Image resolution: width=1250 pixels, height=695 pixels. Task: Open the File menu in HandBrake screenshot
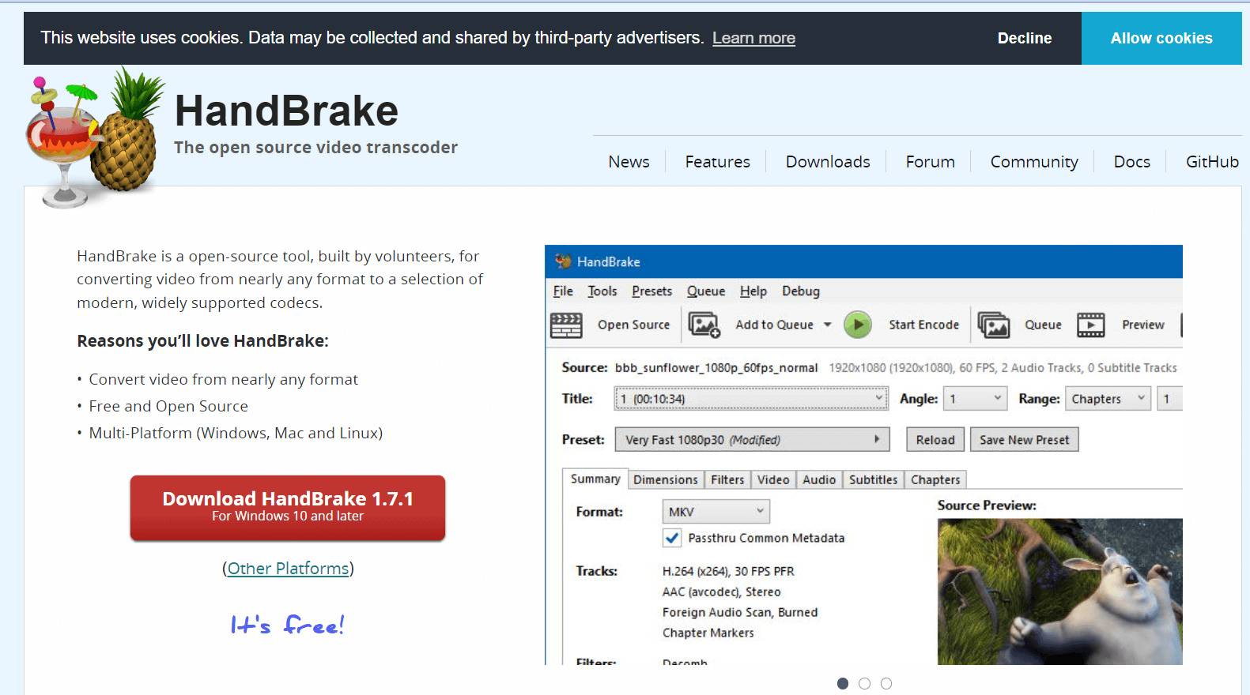563,291
